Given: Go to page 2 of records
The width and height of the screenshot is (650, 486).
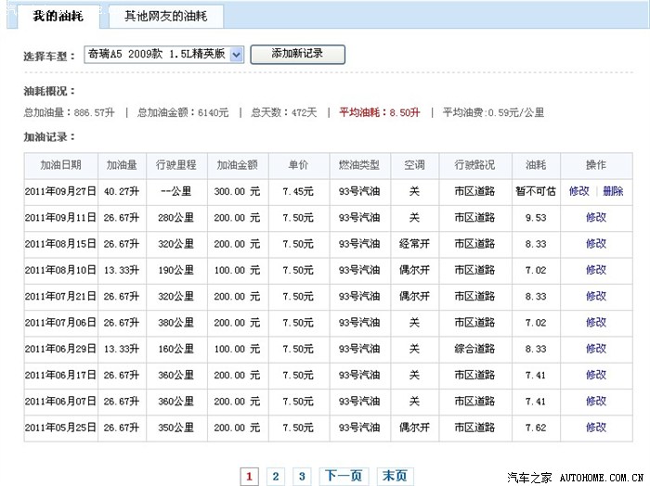Looking at the screenshot, I should (x=276, y=477).
